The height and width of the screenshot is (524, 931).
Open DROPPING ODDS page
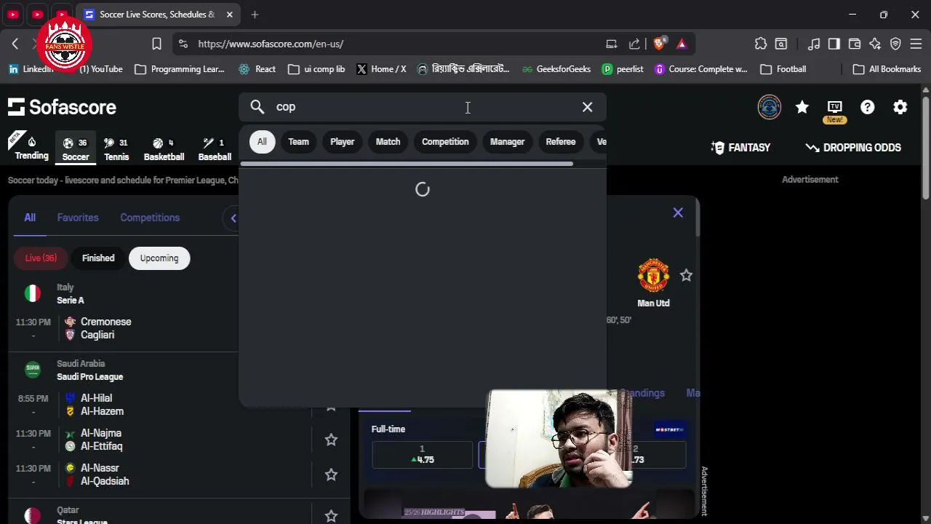tap(853, 148)
